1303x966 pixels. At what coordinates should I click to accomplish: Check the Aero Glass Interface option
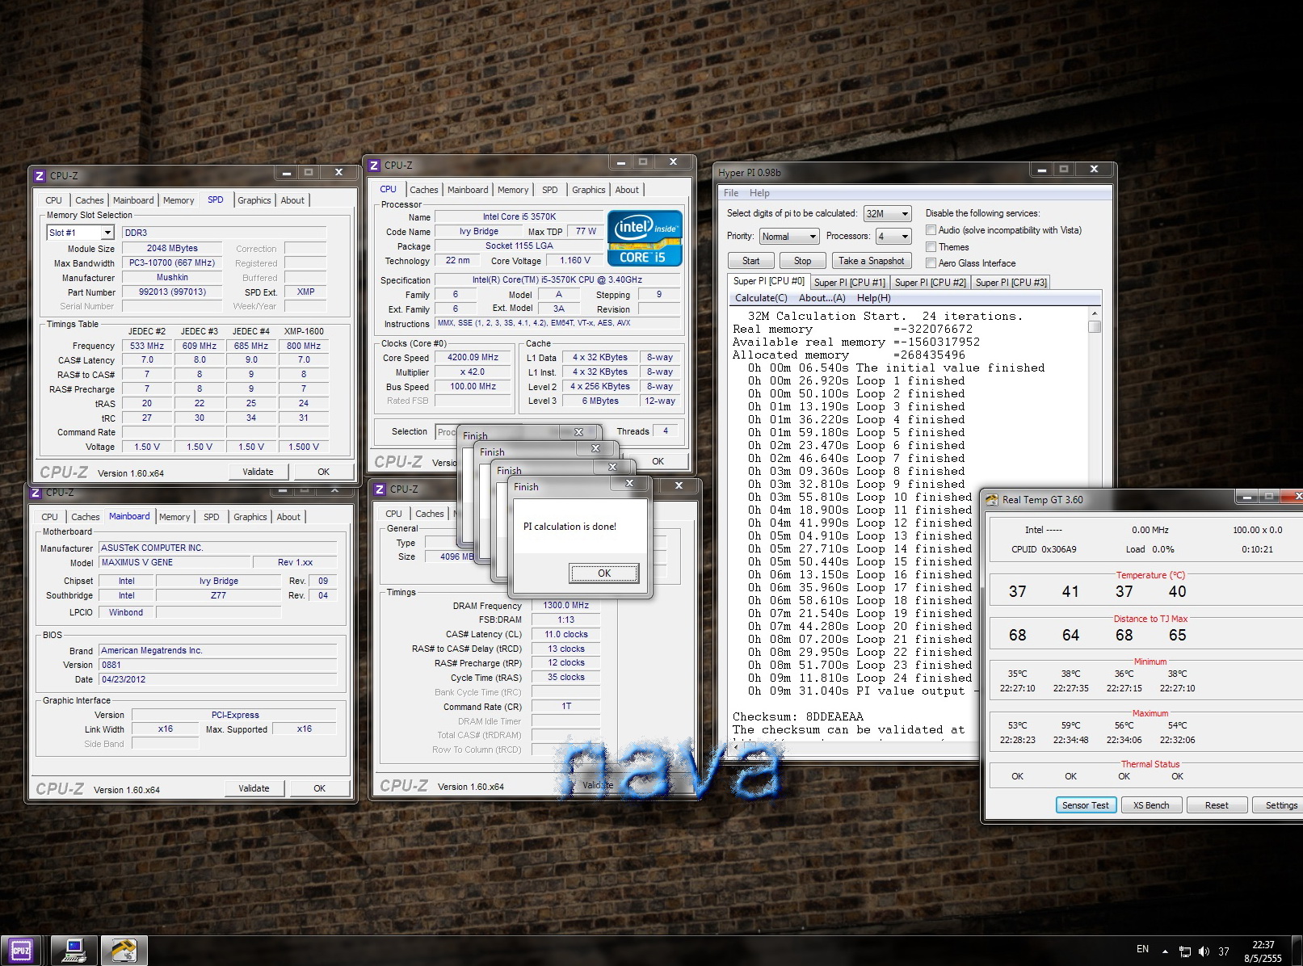point(931,263)
